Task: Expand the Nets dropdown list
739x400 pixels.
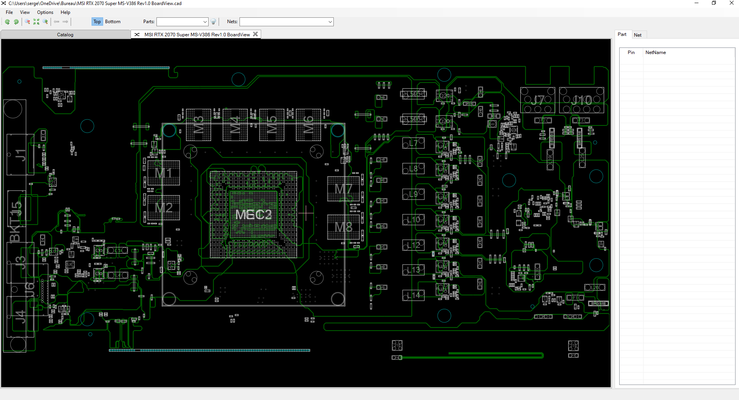Action: (330, 22)
